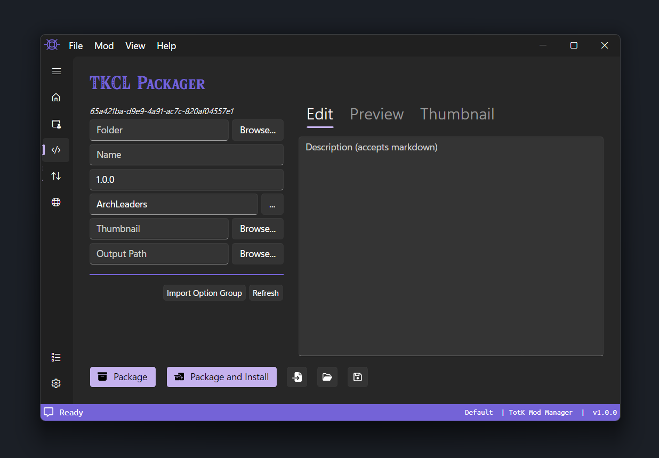Click the save disk icon button
Screen dimensions: 659x458
tap(358, 377)
